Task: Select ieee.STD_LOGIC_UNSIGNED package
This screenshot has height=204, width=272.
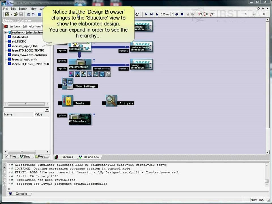Action: pos(30,64)
